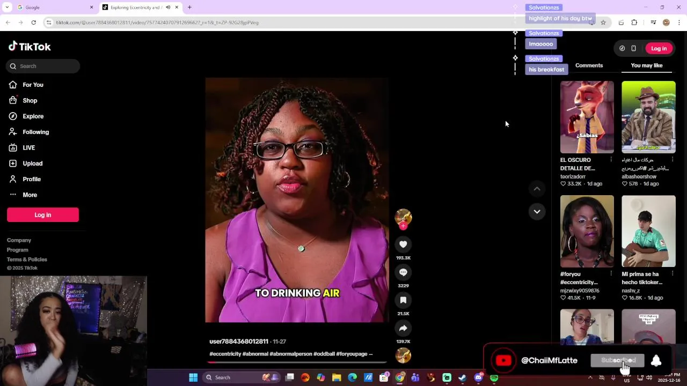687x386 pixels.
Task: Open Chrome tab search dropdown
Action: coord(7,8)
